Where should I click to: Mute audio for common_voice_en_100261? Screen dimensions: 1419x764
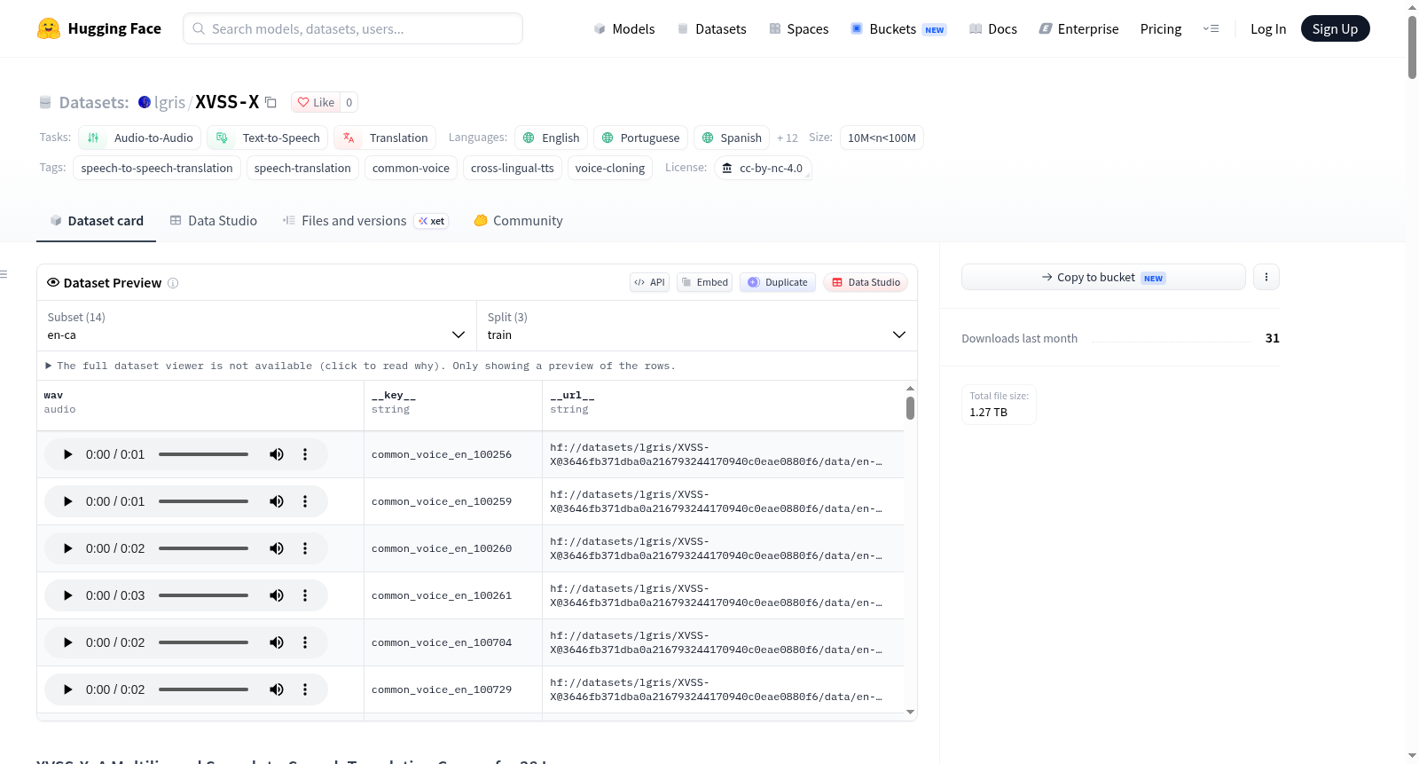pyautogui.click(x=277, y=595)
